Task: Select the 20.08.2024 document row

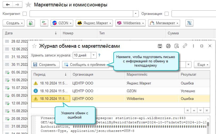Action: click(15, 119)
